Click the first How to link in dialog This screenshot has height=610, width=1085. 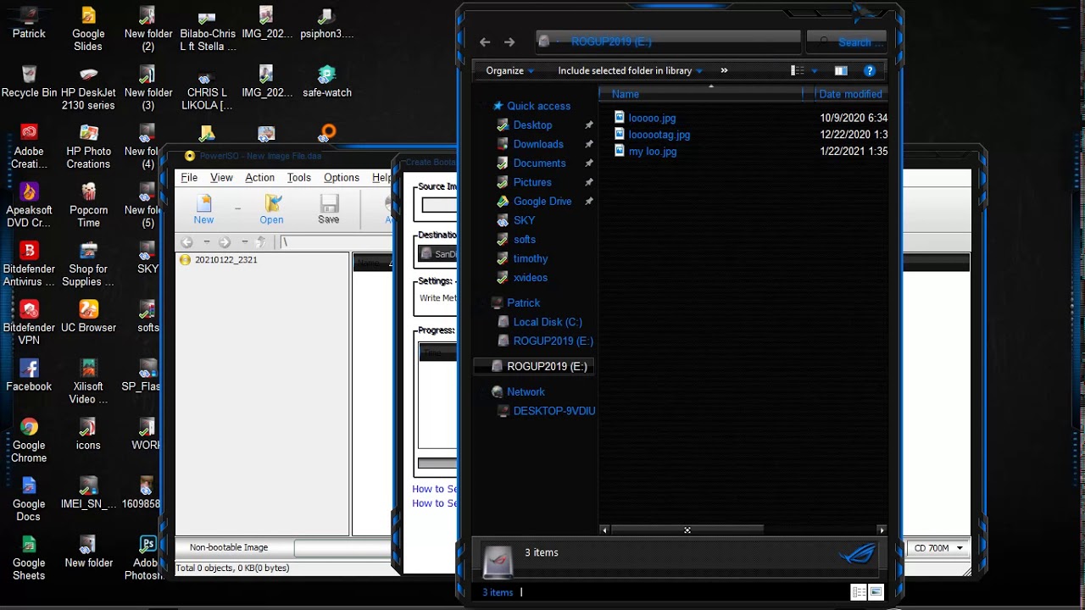click(x=435, y=489)
